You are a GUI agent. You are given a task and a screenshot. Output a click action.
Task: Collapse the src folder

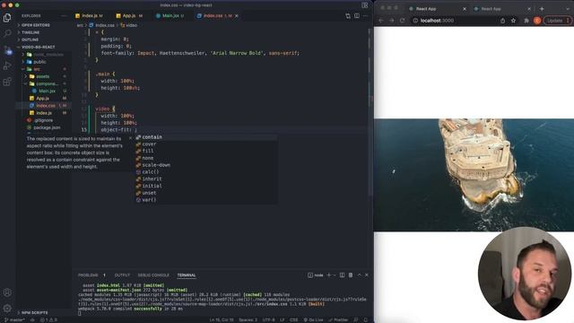pyautogui.click(x=37, y=69)
